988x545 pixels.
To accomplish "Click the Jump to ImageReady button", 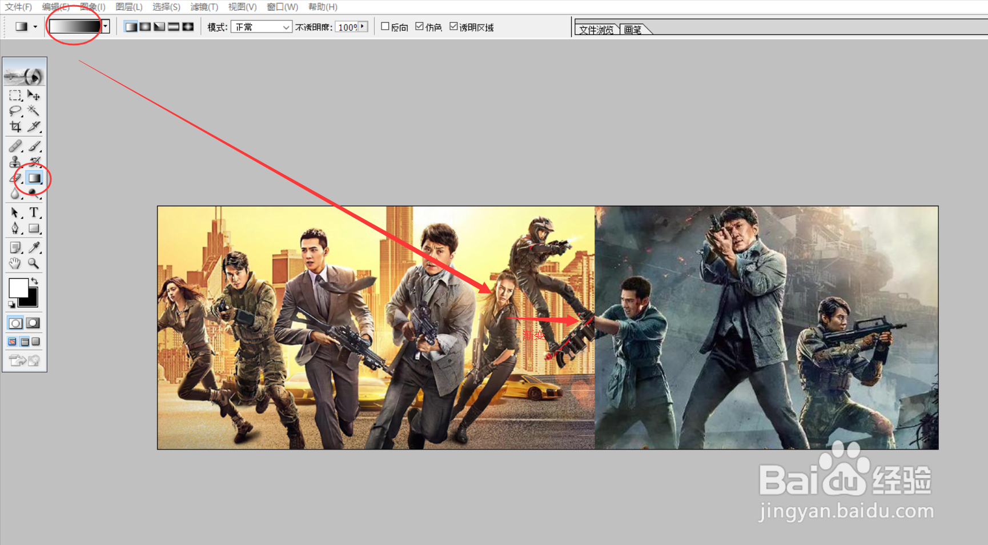I will (x=24, y=360).
